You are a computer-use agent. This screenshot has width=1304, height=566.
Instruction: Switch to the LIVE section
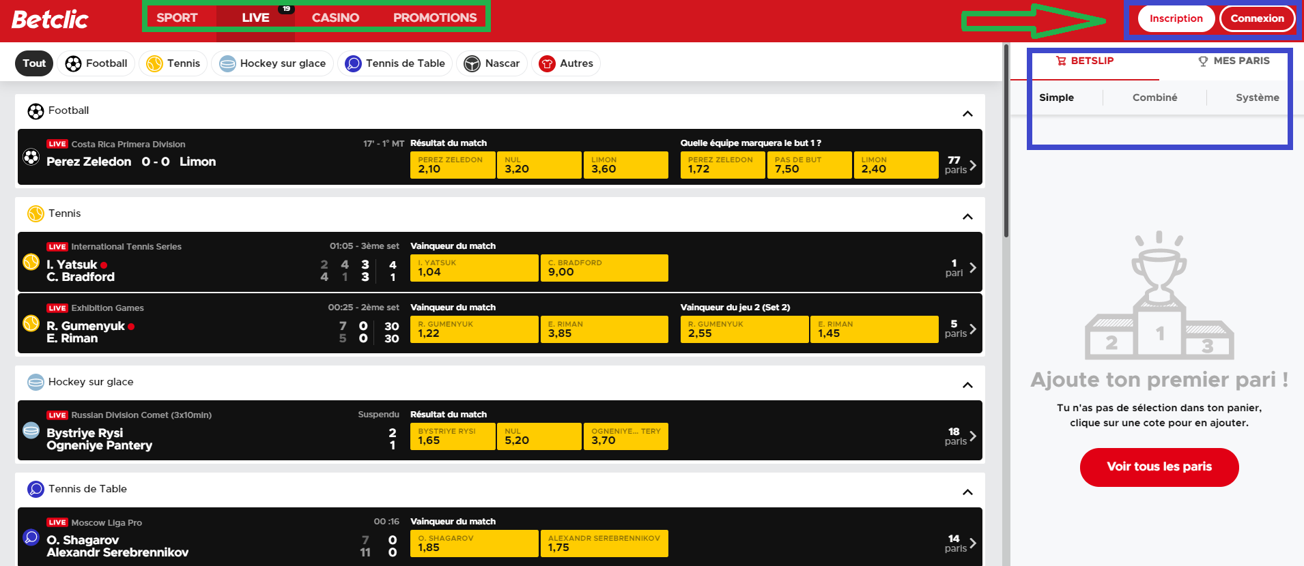[255, 18]
